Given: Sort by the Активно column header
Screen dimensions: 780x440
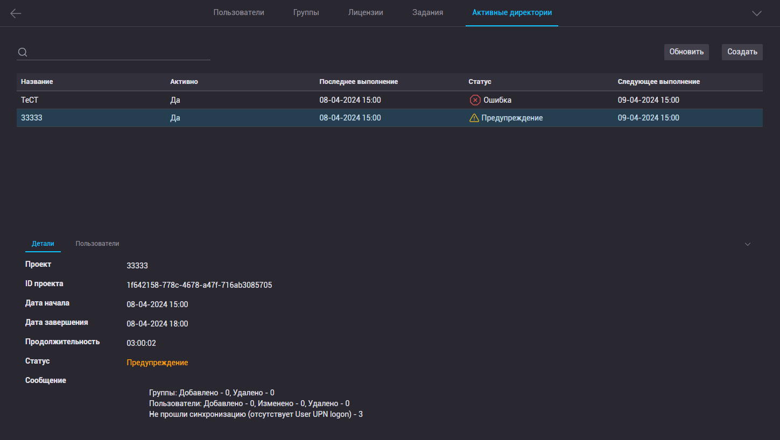Looking at the screenshot, I should pyautogui.click(x=184, y=82).
